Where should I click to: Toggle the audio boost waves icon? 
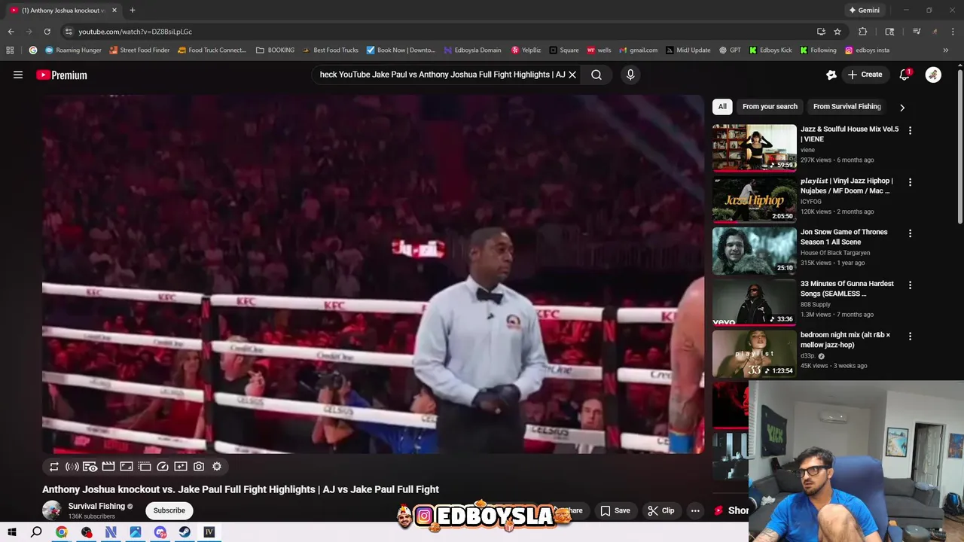point(72,467)
